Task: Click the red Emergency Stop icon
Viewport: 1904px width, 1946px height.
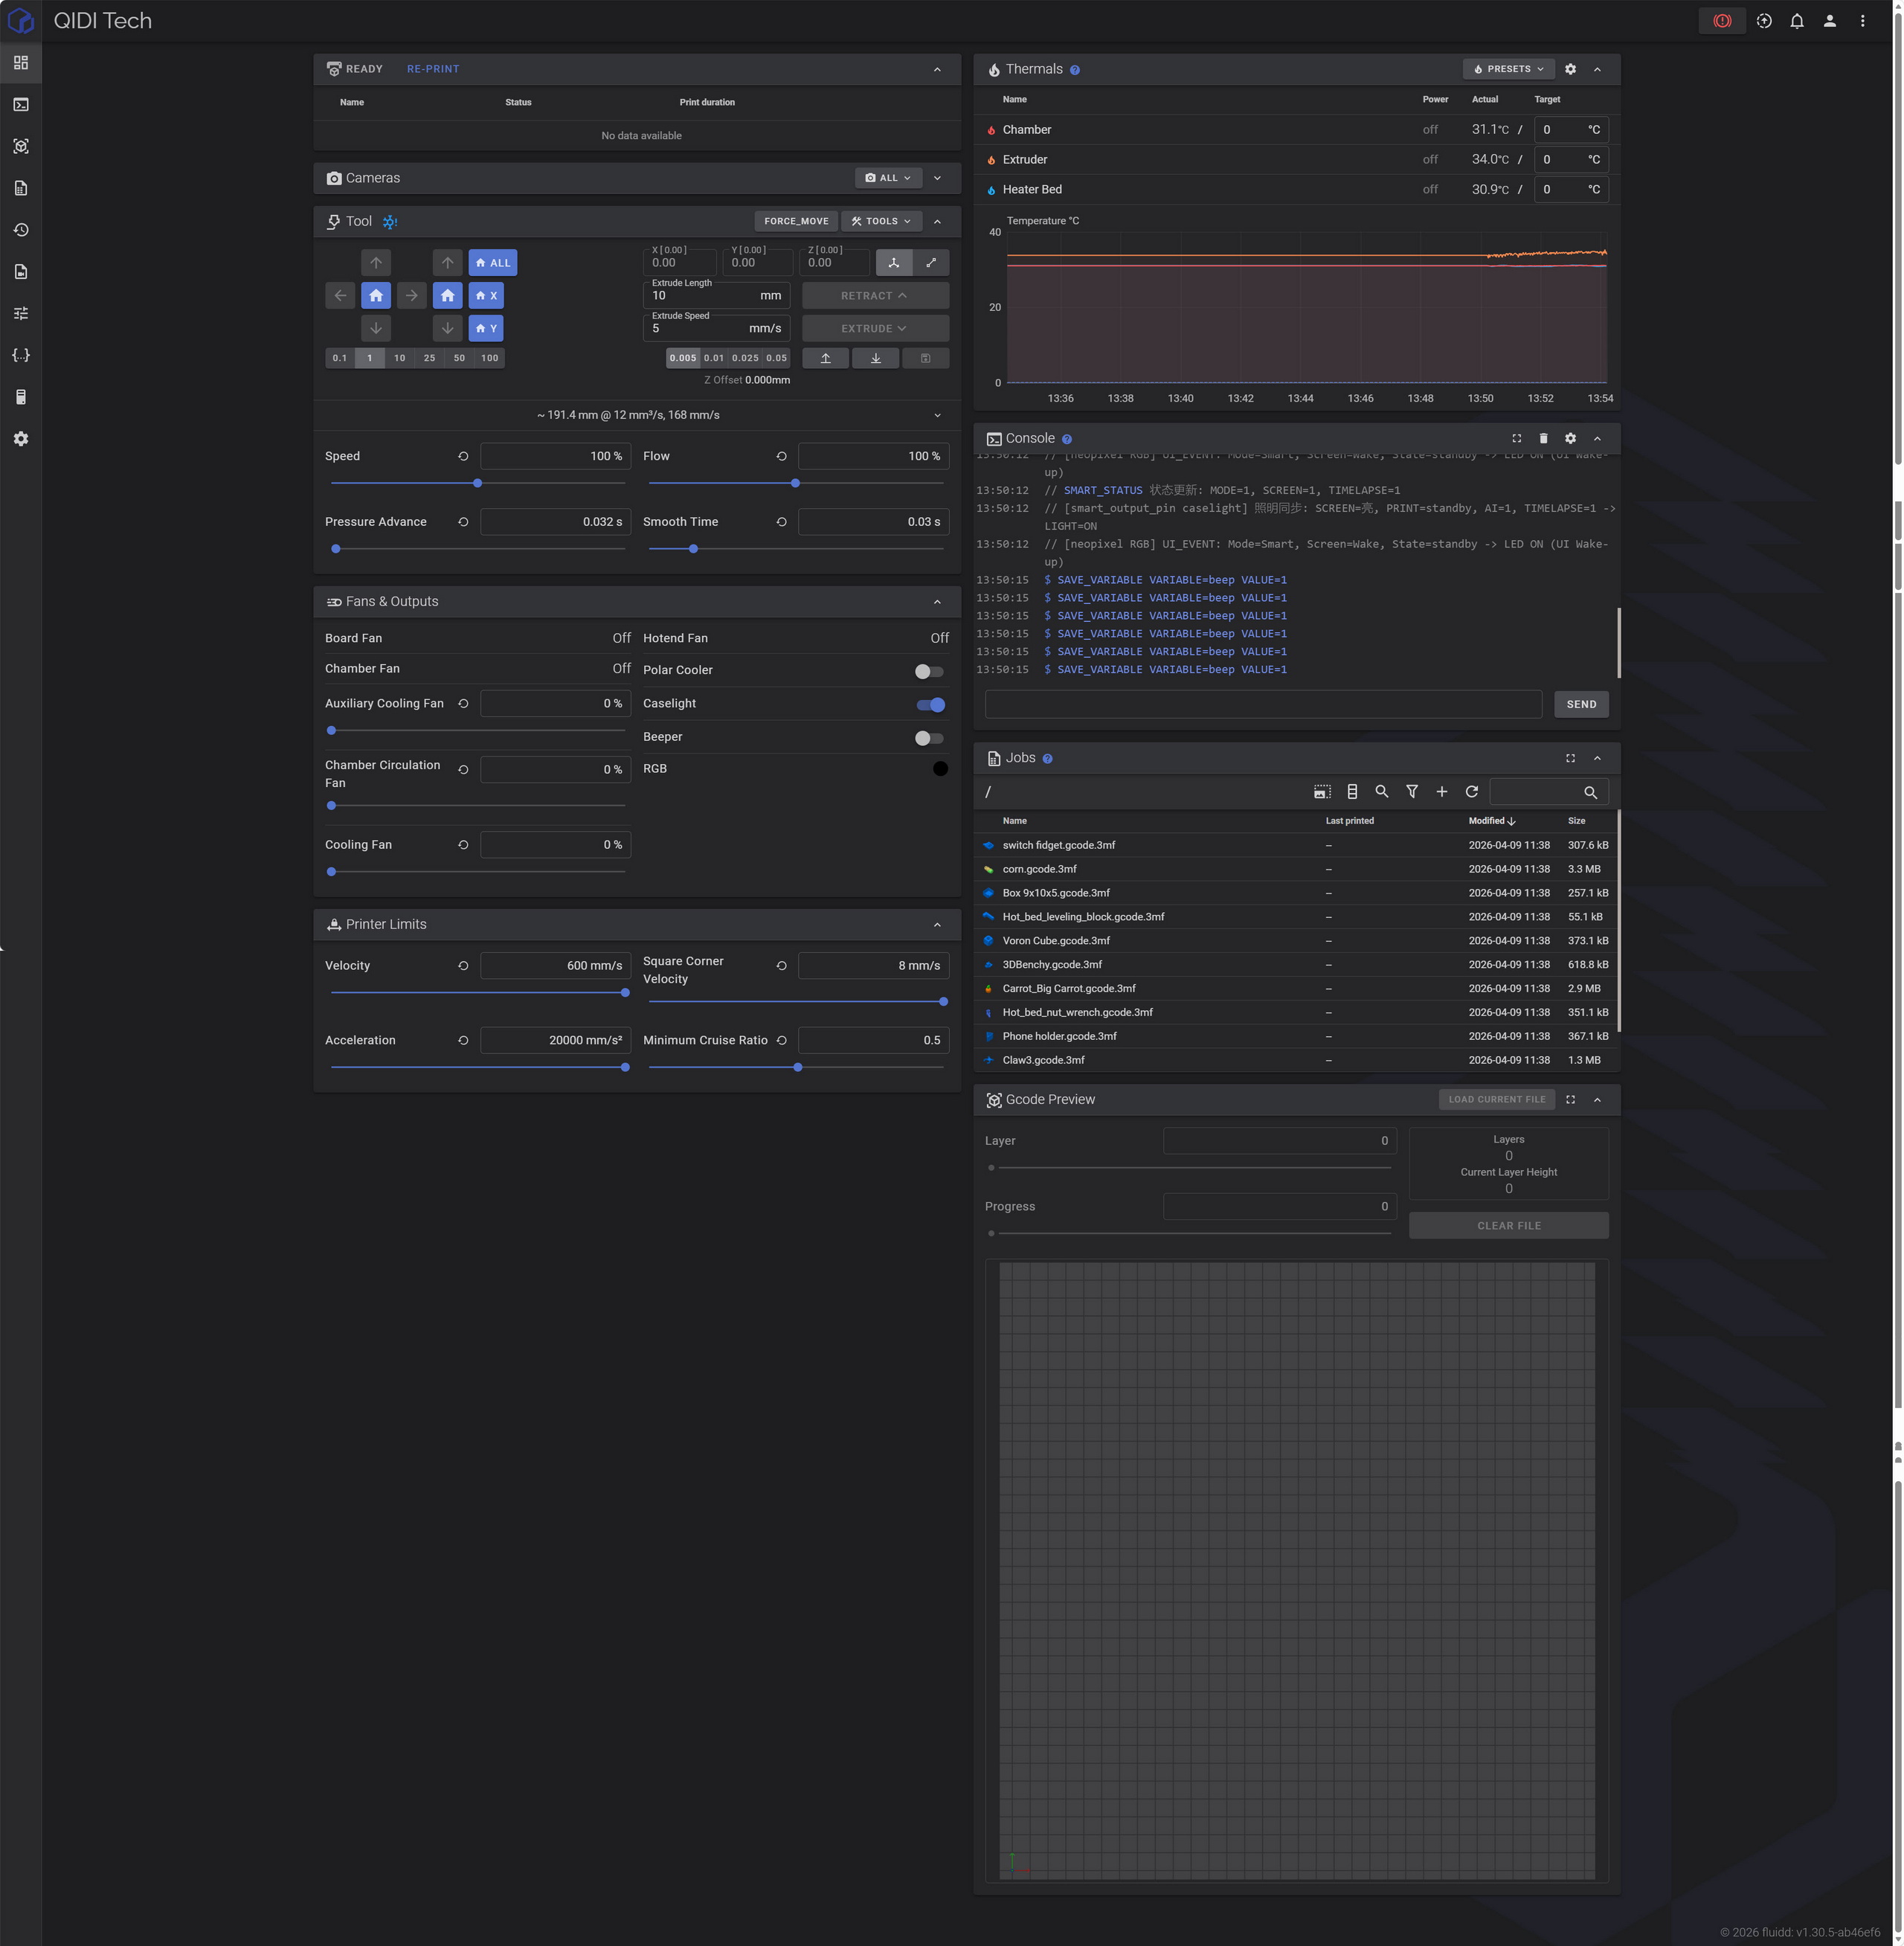Action: [x=1722, y=21]
